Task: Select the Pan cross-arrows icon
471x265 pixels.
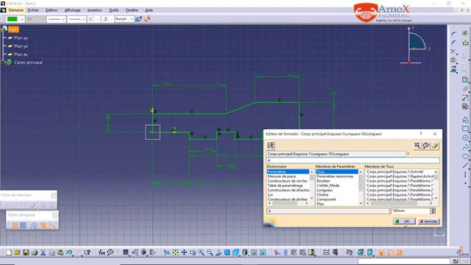Action: 184,252
